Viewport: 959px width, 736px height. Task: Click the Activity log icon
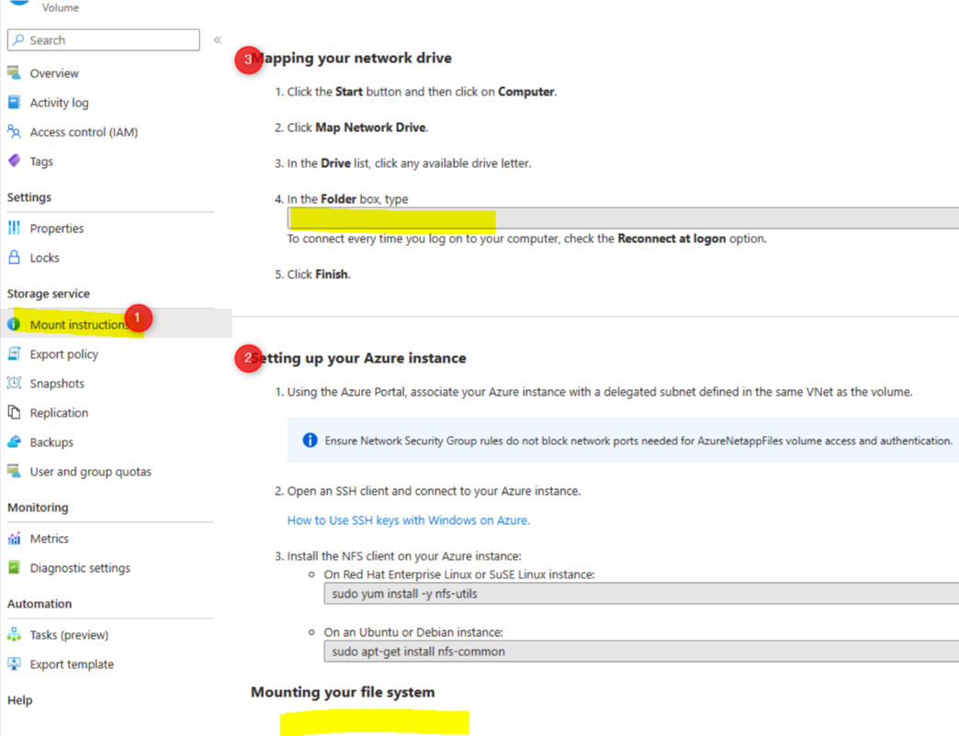(x=14, y=102)
